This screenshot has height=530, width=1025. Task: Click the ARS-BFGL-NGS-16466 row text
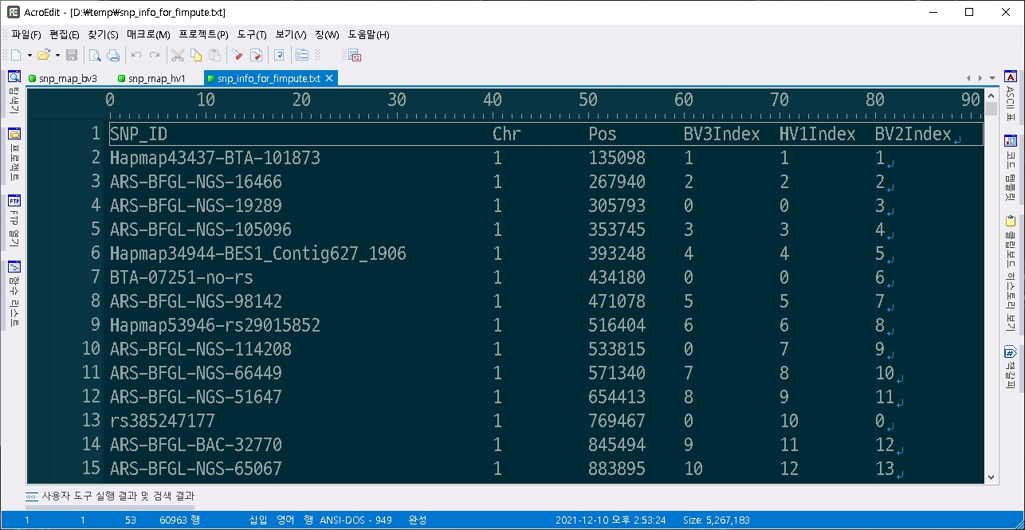click(196, 182)
